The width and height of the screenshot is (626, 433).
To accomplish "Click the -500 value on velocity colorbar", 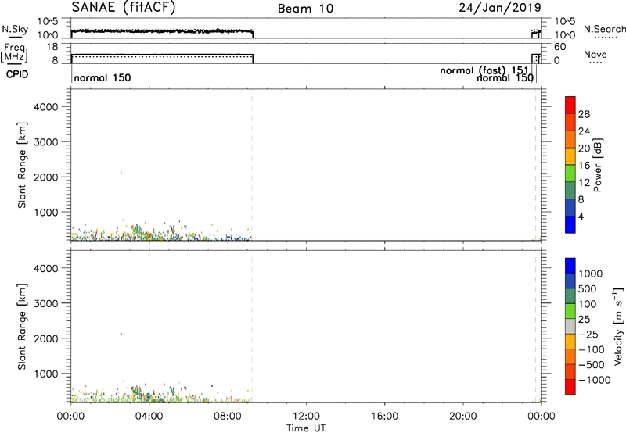I will [x=592, y=364].
